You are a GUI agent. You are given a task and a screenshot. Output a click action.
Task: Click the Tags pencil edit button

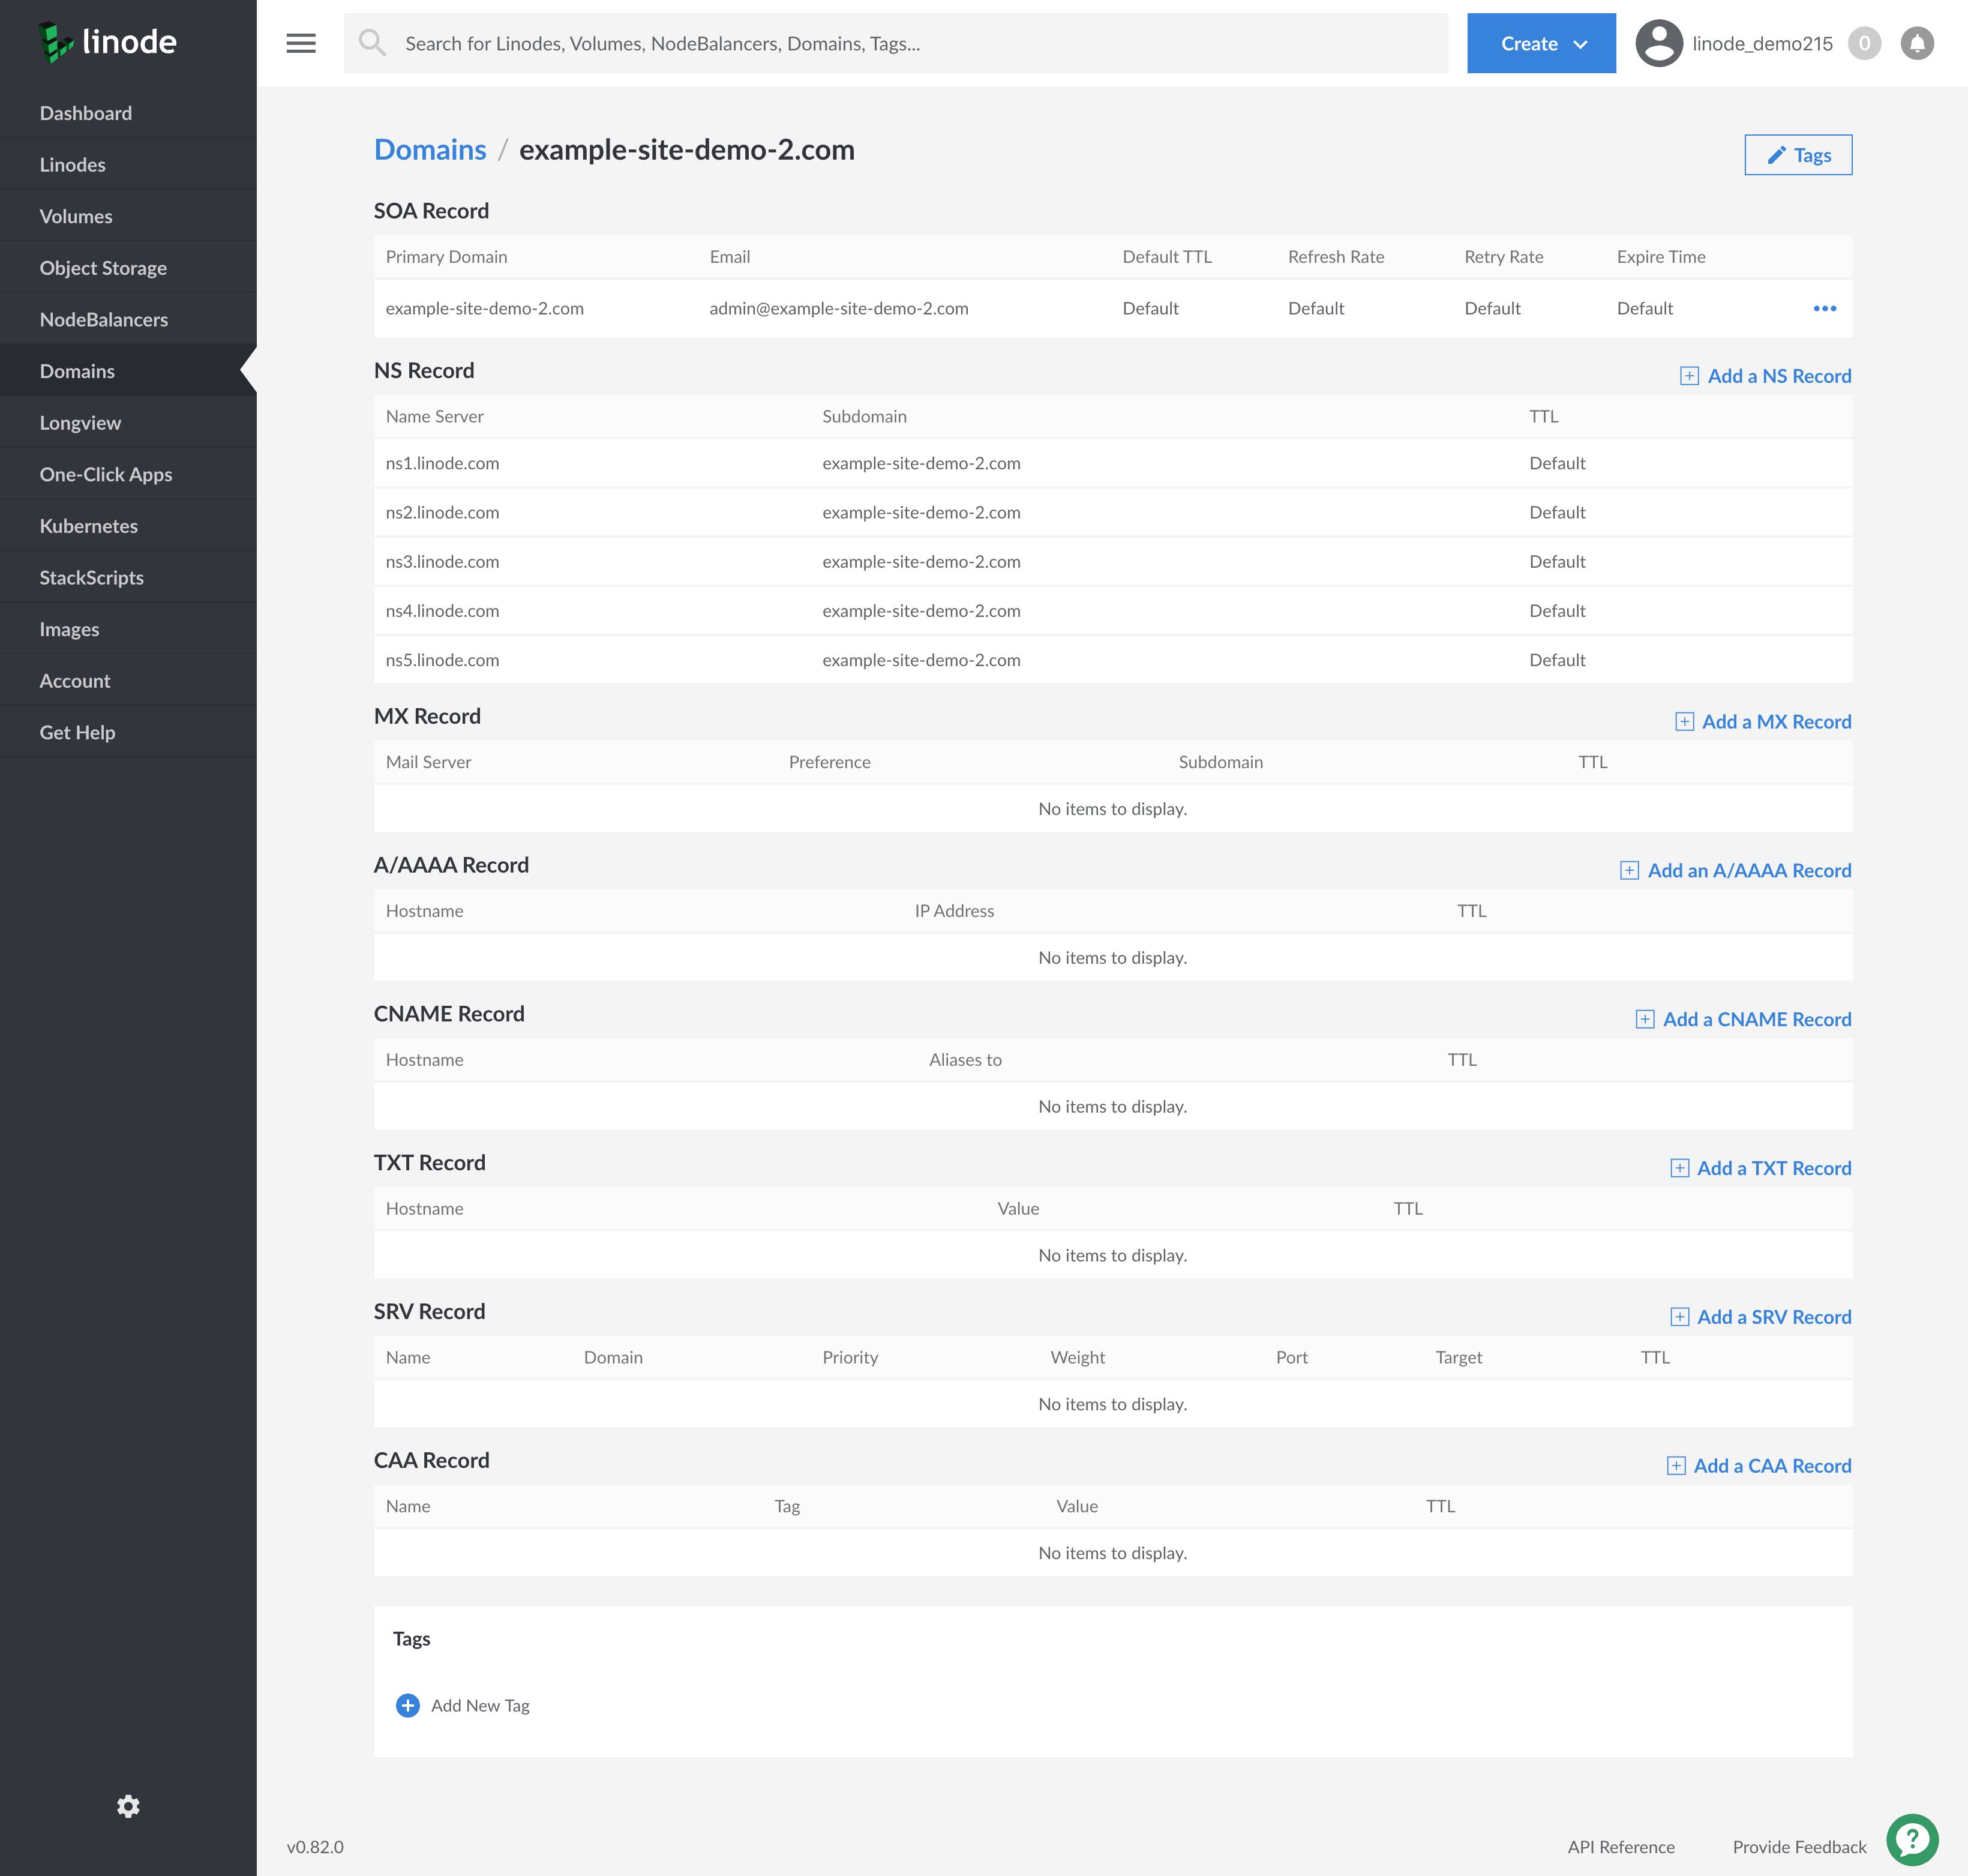pos(1797,155)
